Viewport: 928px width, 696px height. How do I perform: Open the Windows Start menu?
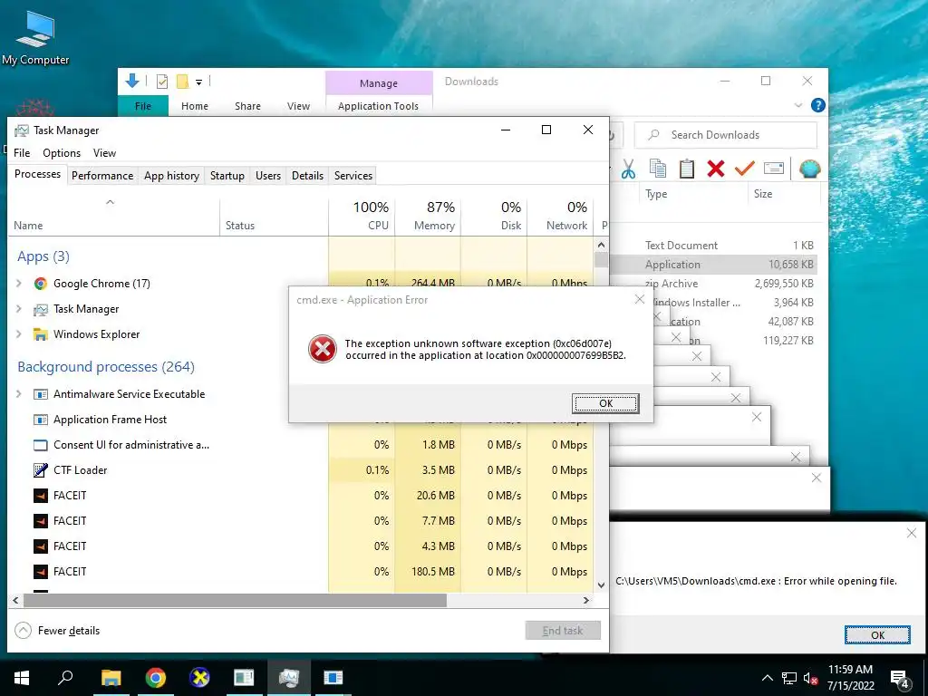pyautogui.click(x=22, y=678)
